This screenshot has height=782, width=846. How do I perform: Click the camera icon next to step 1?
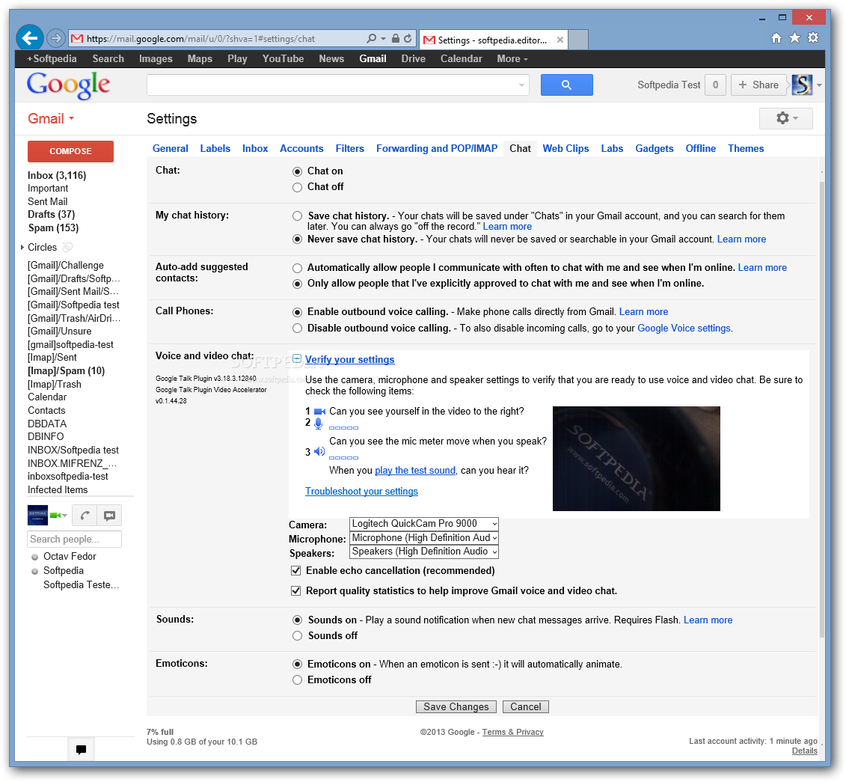[x=319, y=412]
